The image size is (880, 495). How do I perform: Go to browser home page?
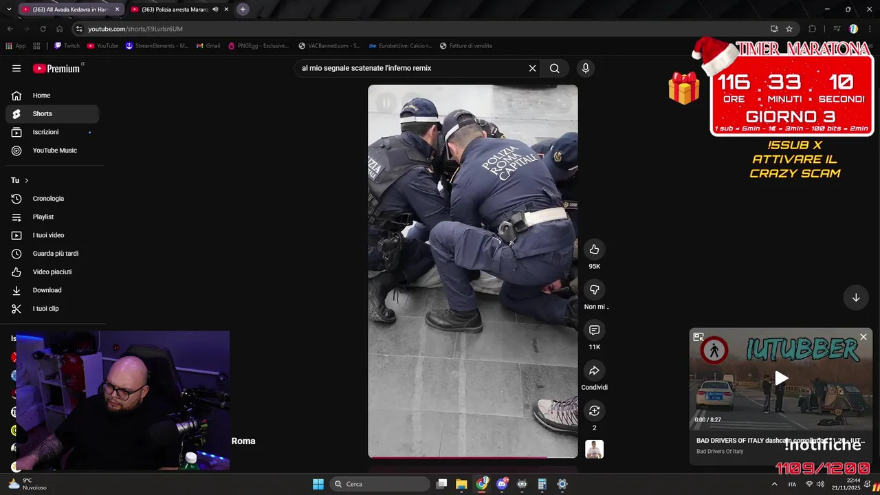pyautogui.click(x=60, y=29)
